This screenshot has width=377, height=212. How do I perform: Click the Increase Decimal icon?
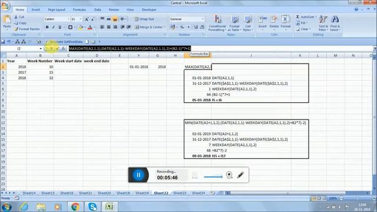click(x=196, y=27)
